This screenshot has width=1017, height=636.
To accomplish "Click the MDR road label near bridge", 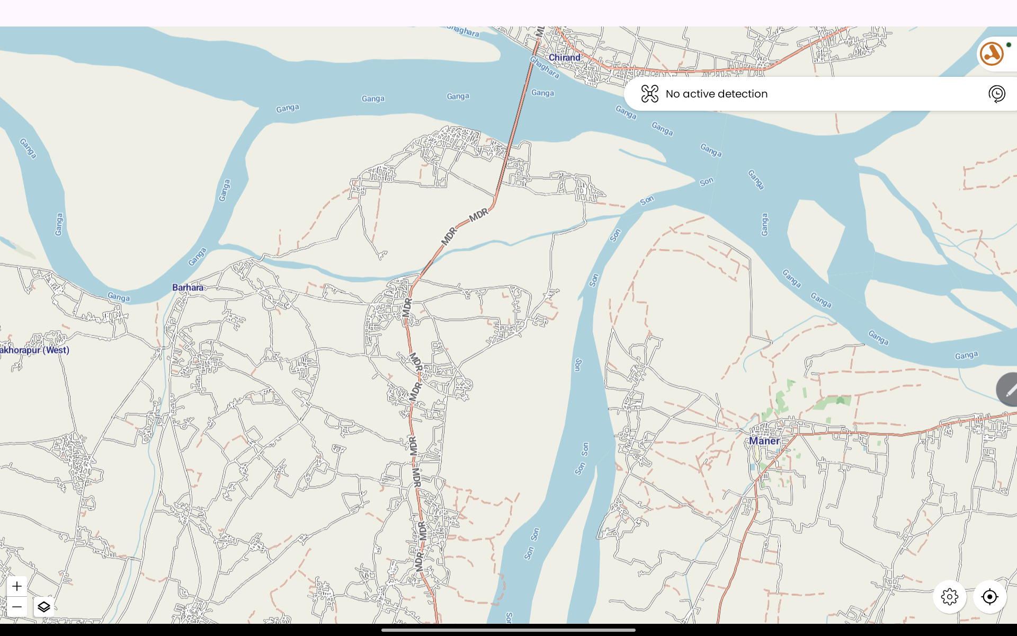I will click(x=479, y=215).
